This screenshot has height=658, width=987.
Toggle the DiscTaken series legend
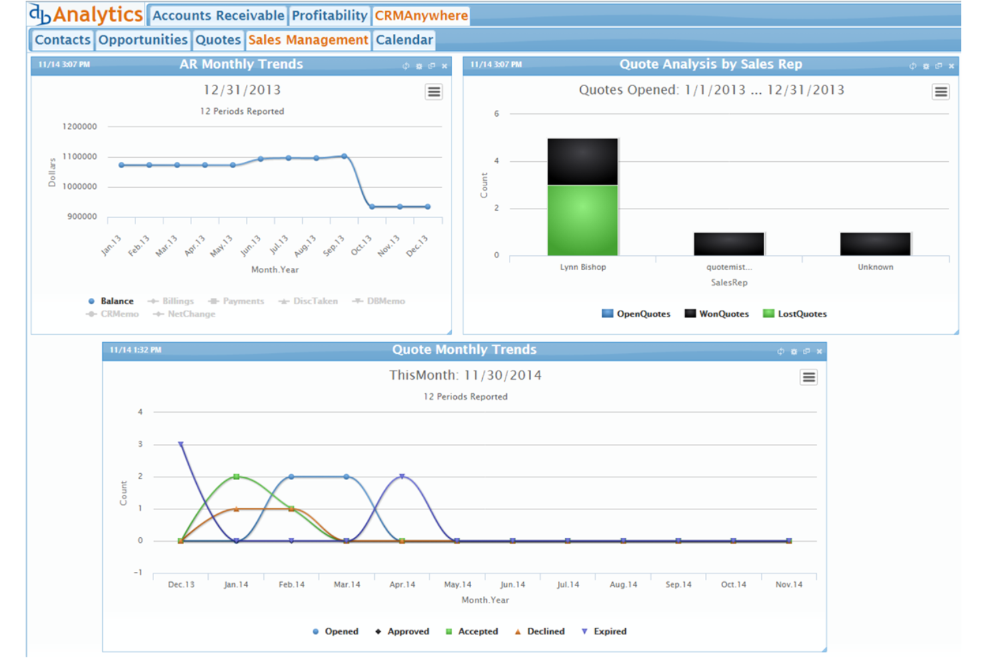point(308,301)
